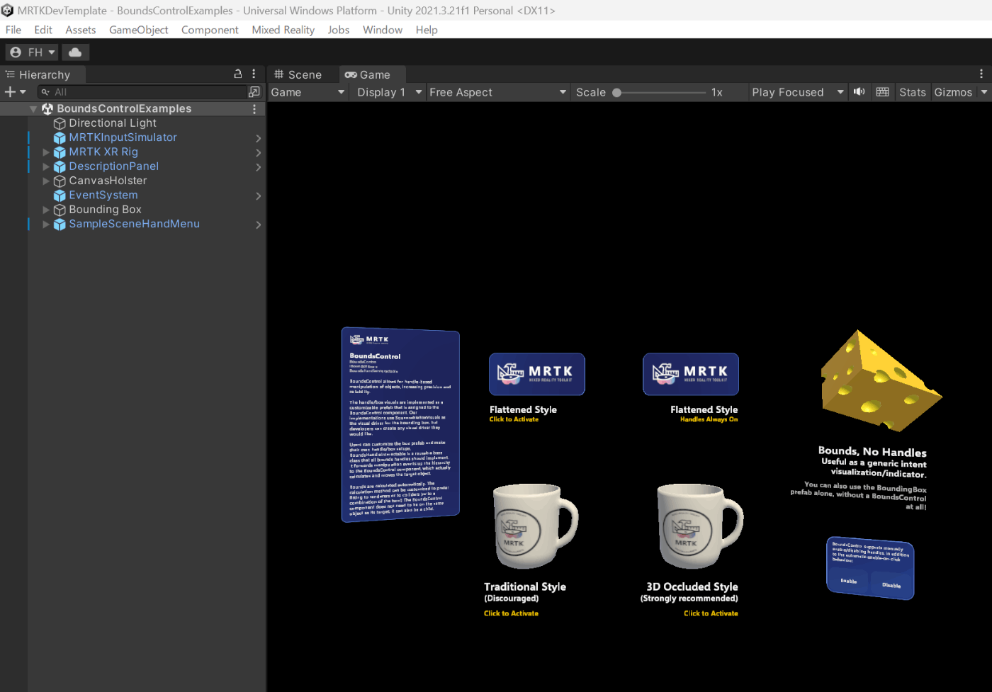This screenshot has height=692, width=992.
Task: Expand the DescriptionPanel node
Action: [x=46, y=166]
